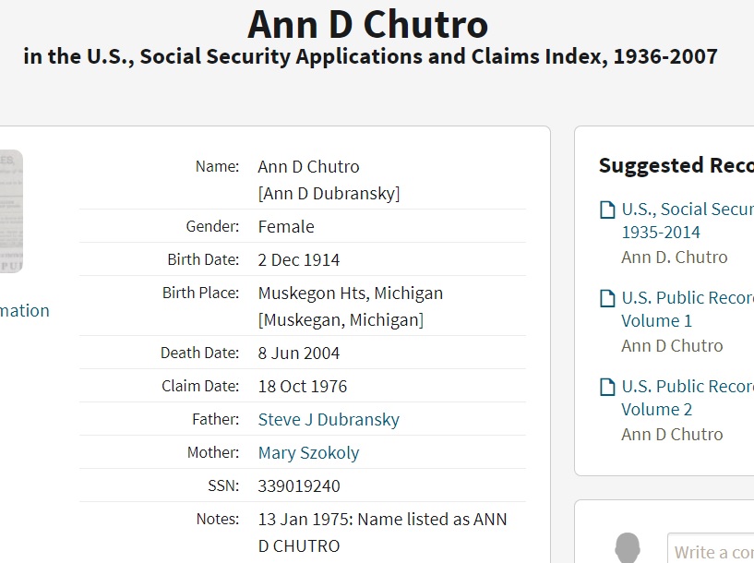Click the birth date 2 Dec 1914

299,259
